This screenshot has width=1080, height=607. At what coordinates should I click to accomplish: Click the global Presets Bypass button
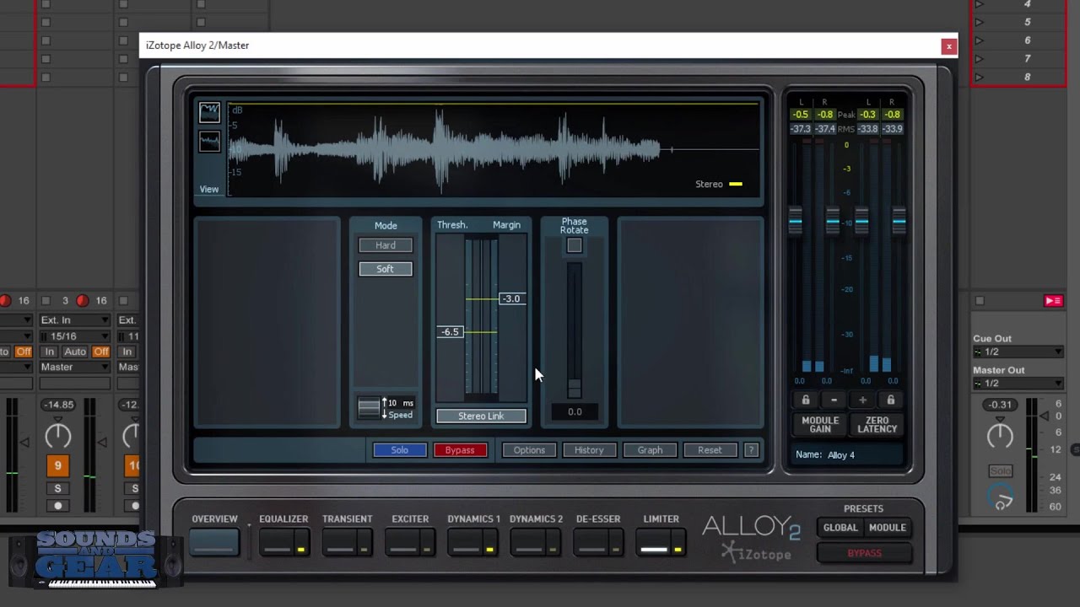[864, 553]
